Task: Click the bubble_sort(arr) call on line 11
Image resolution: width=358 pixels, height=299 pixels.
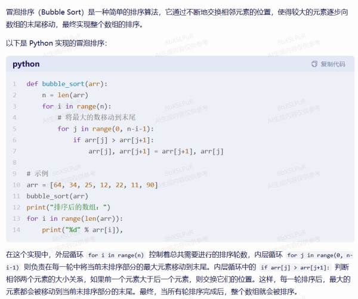Action: pos(57,196)
